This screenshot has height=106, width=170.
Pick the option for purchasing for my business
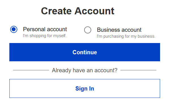(88, 30)
